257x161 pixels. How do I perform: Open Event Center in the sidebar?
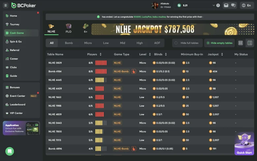coord(21,96)
